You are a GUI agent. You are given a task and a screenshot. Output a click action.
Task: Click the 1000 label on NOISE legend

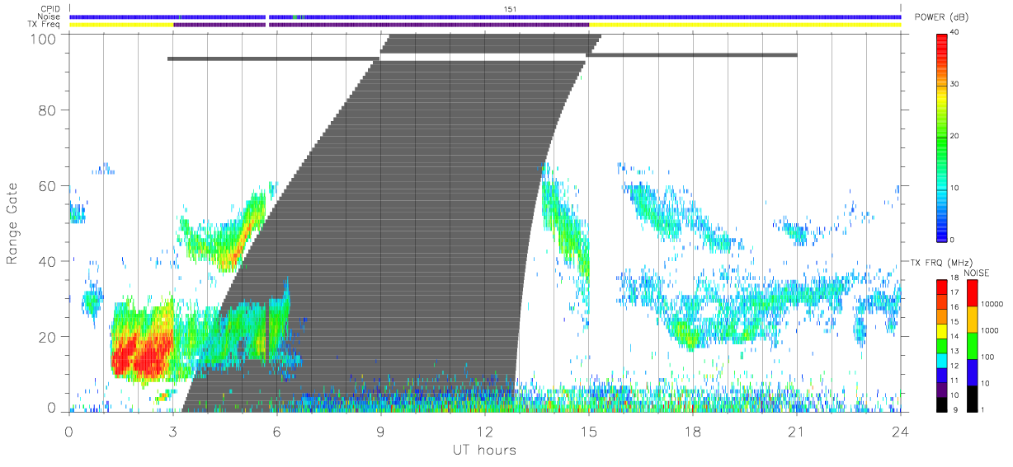coord(991,330)
